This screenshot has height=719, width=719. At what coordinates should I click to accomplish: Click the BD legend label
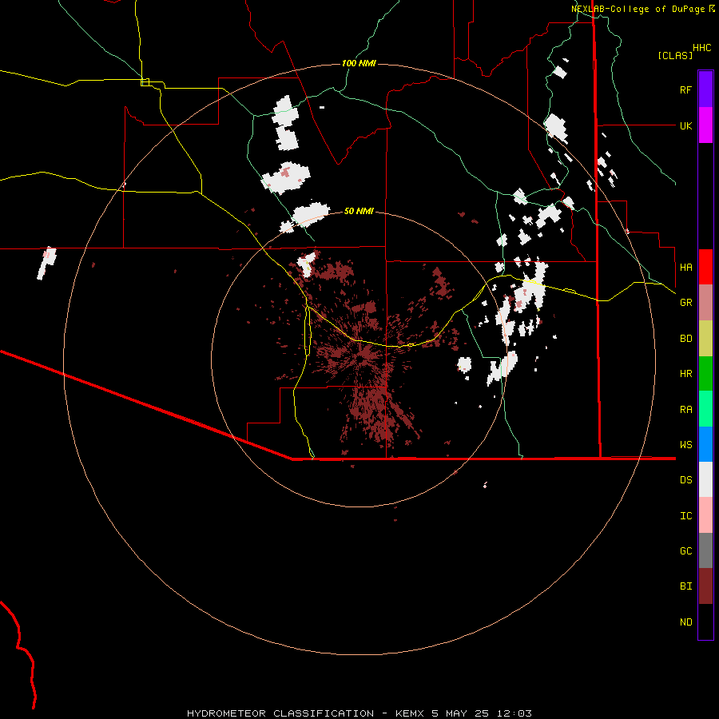click(686, 339)
